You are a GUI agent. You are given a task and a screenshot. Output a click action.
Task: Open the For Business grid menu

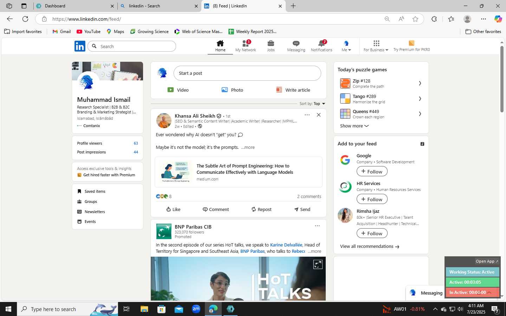pos(376,46)
